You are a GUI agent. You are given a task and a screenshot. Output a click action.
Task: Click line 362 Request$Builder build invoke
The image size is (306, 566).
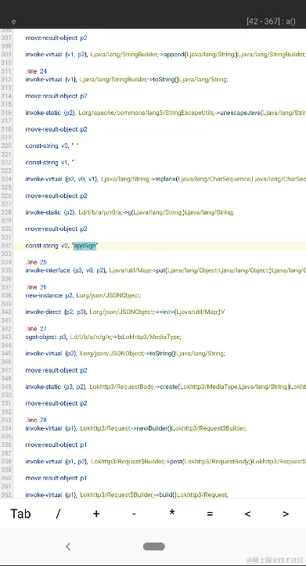[127, 495]
